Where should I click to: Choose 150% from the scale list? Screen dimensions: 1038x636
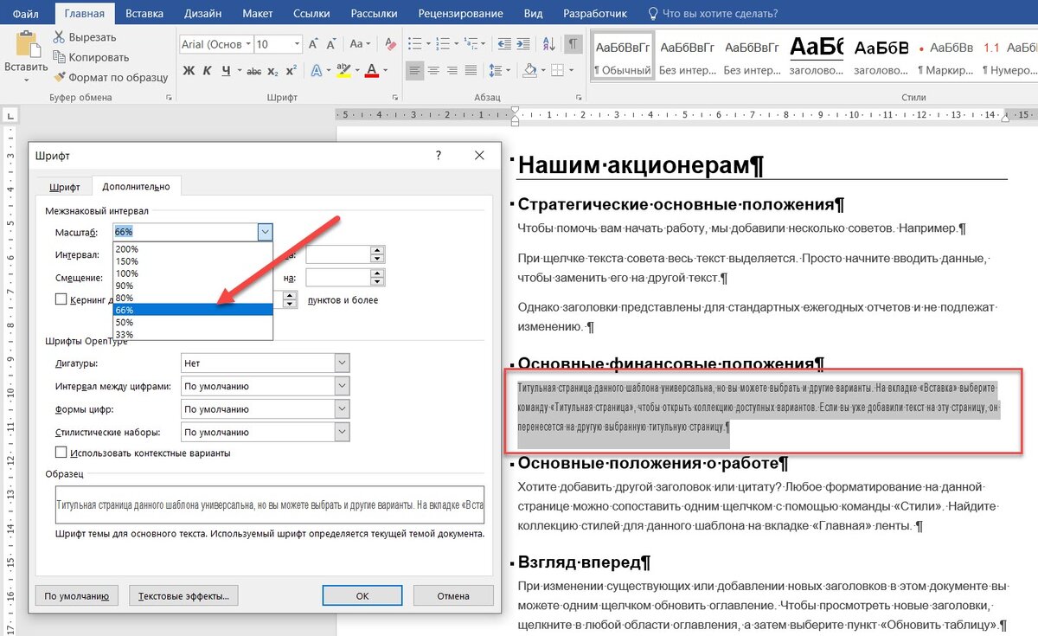coord(193,261)
